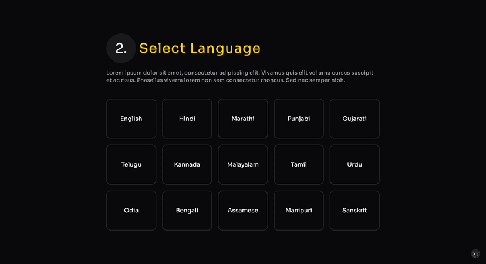This screenshot has width=486, height=264.
Task: Click the Assamese tile
Action: pos(242,211)
